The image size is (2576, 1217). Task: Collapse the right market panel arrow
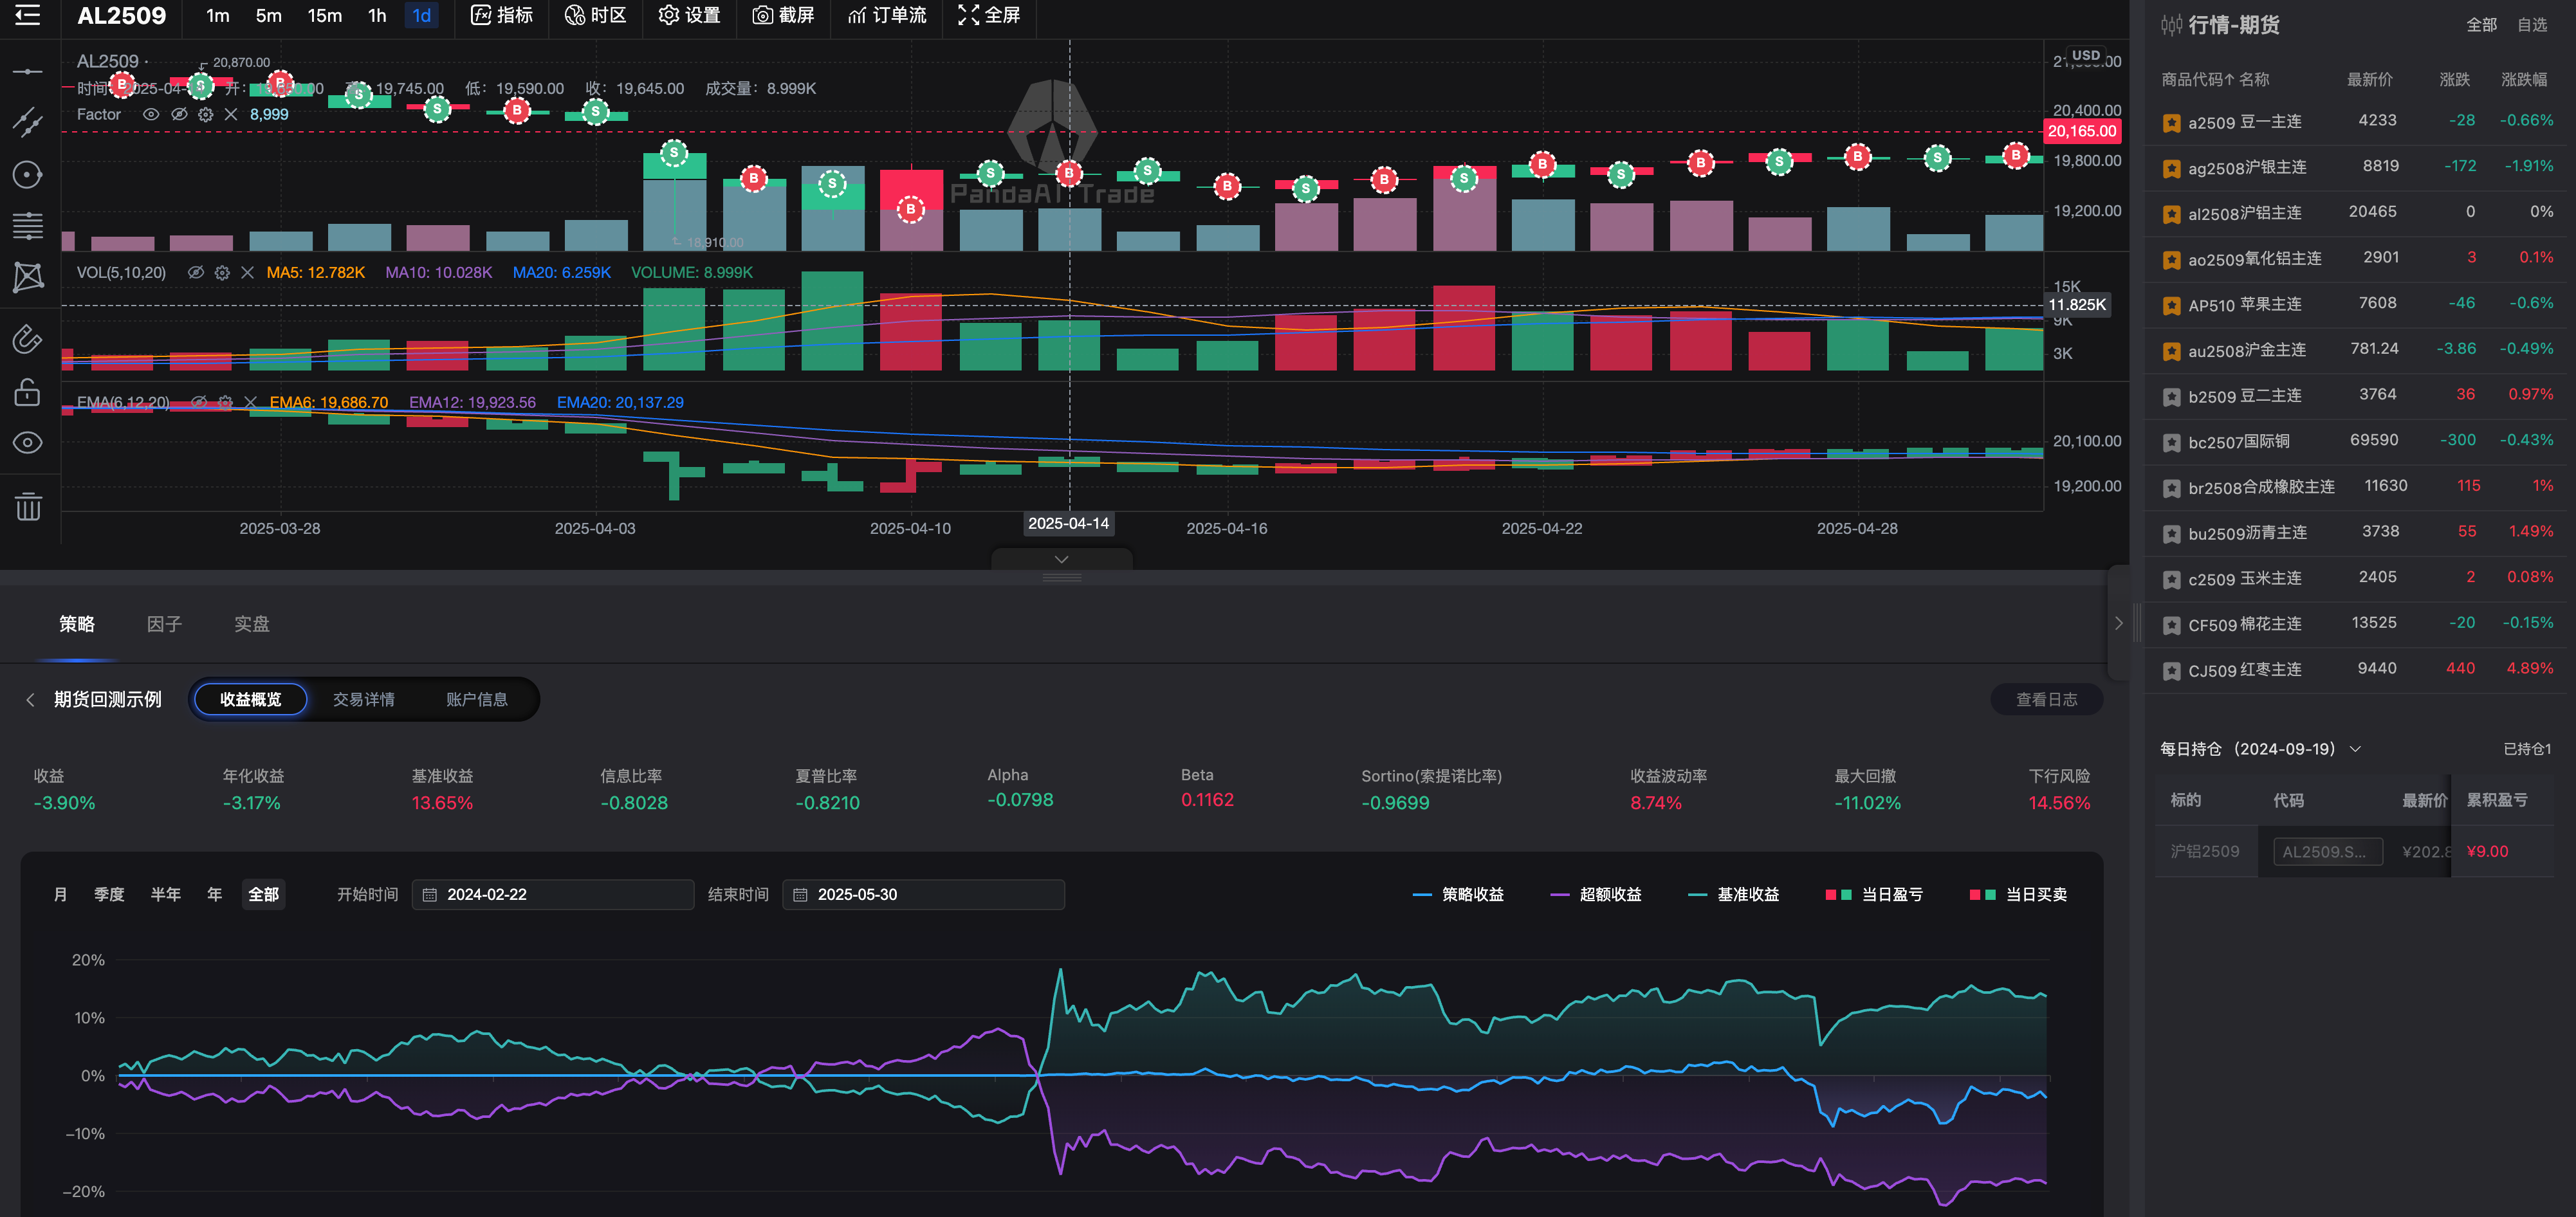[2118, 623]
